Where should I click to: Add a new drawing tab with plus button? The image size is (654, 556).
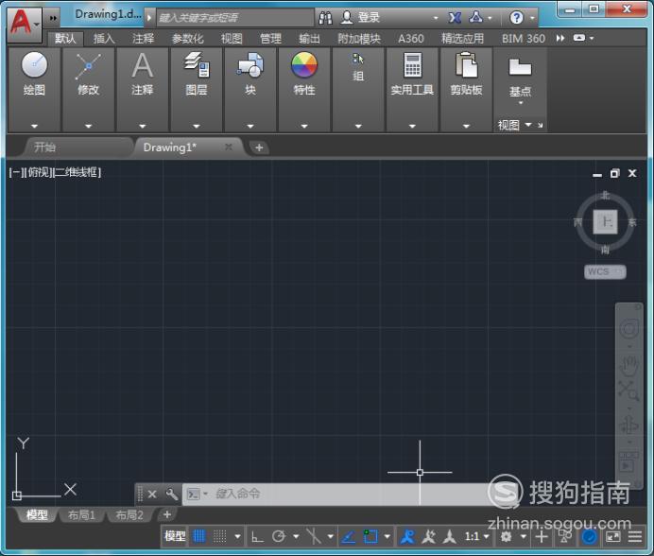[259, 148]
